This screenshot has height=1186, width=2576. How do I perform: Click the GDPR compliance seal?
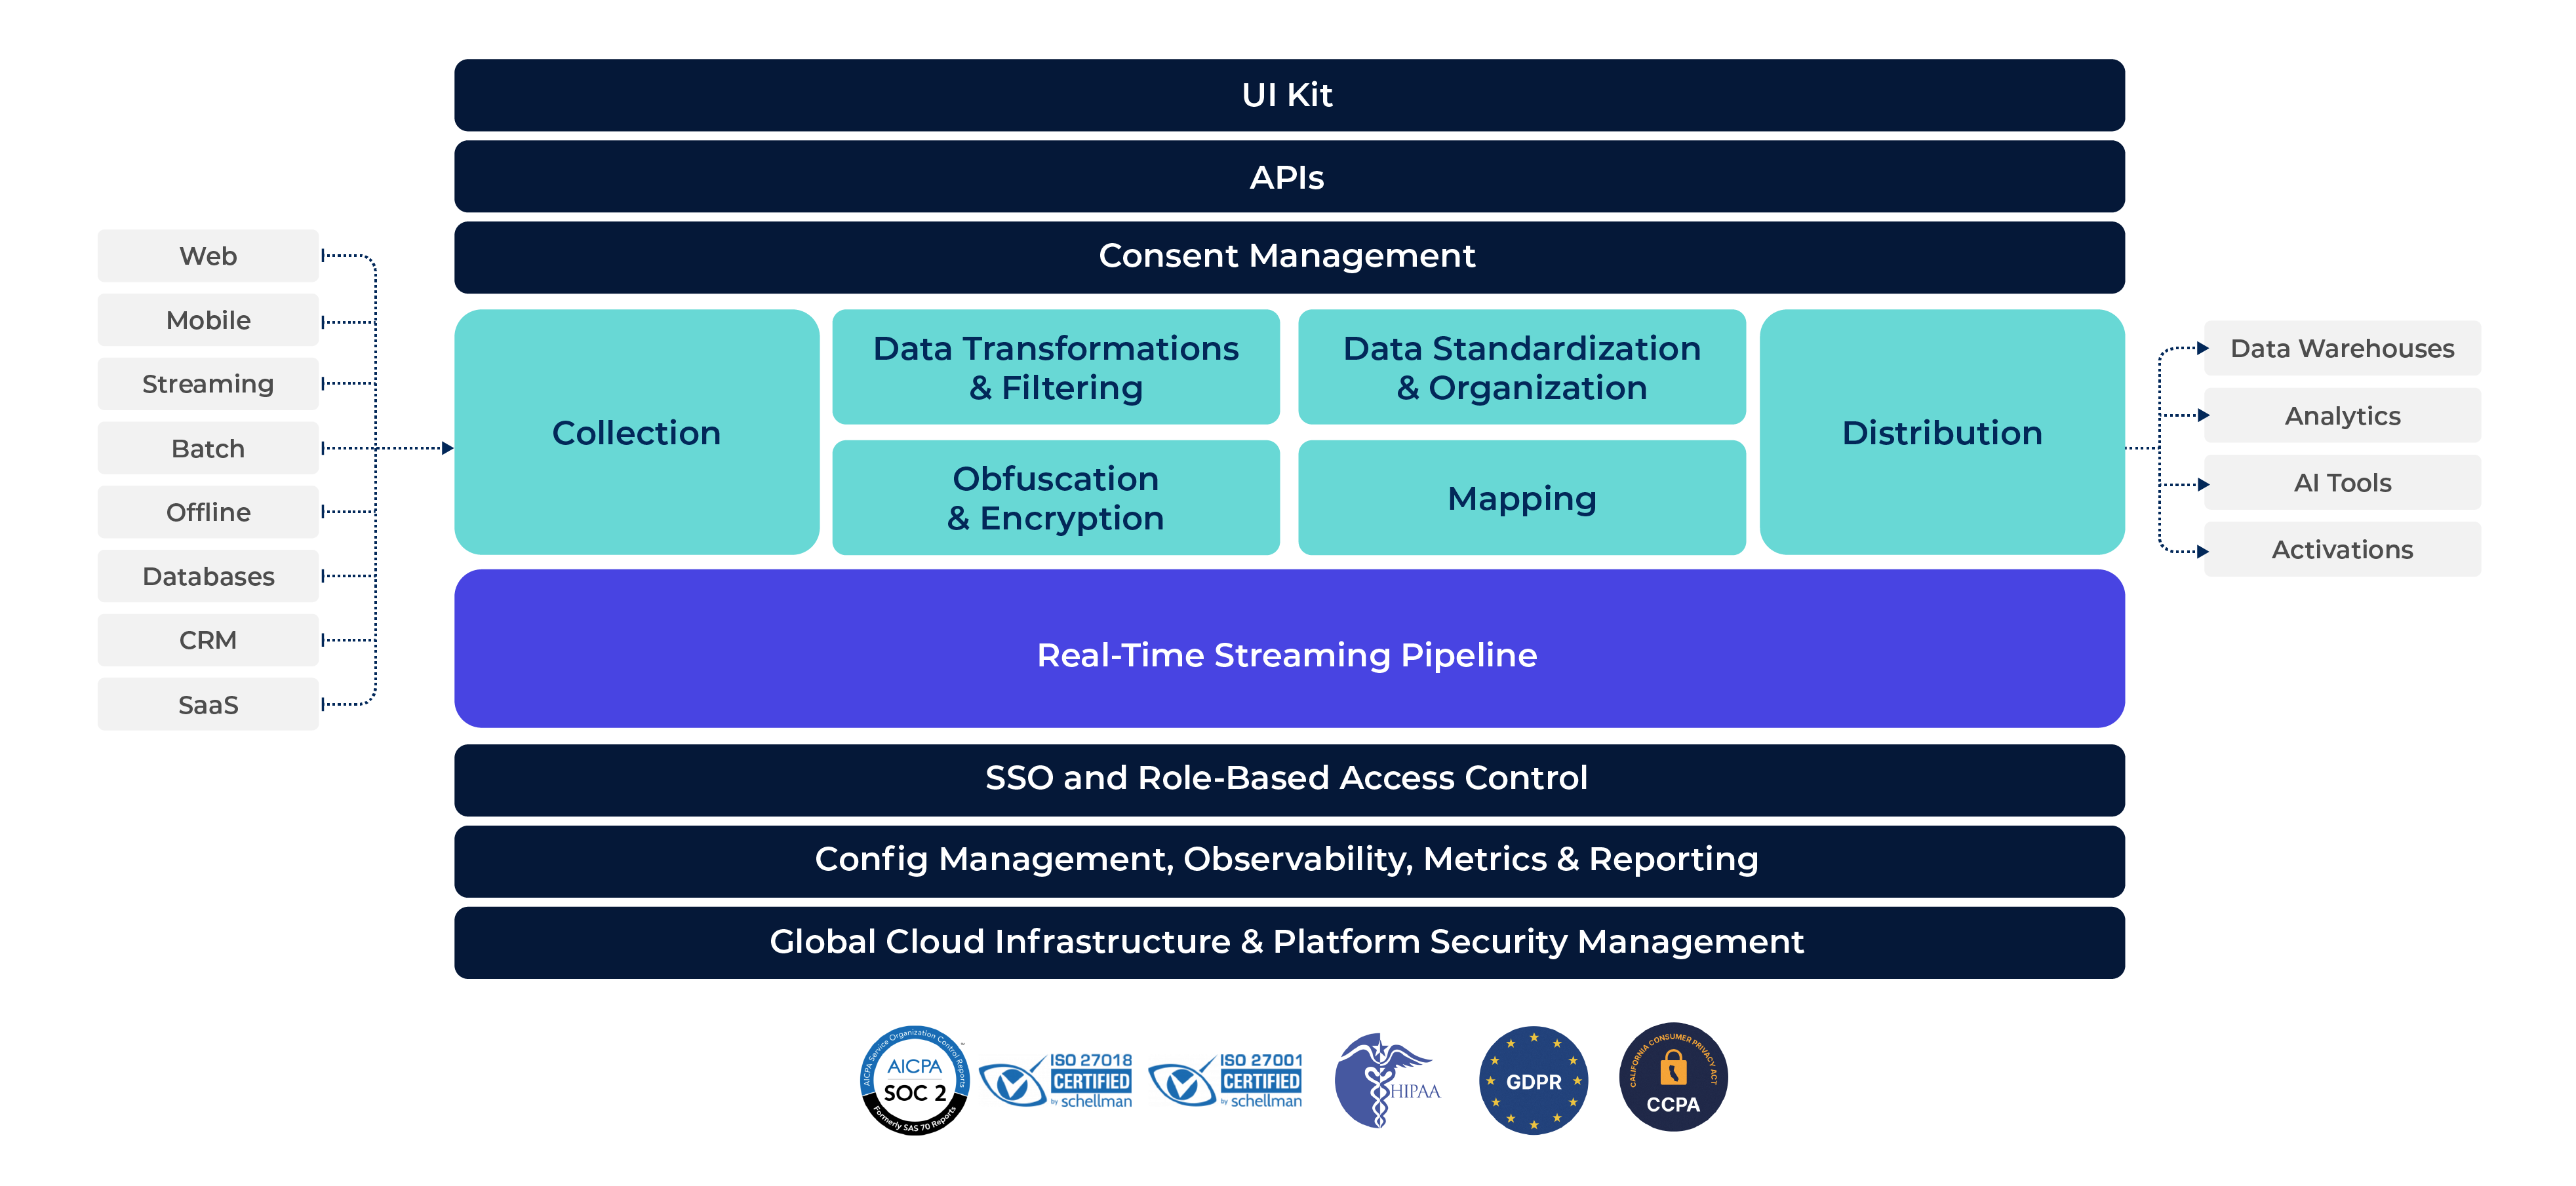(x=1533, y=1079)
